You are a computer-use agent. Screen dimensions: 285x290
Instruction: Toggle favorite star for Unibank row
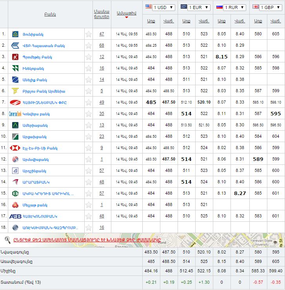click(89, 34)
